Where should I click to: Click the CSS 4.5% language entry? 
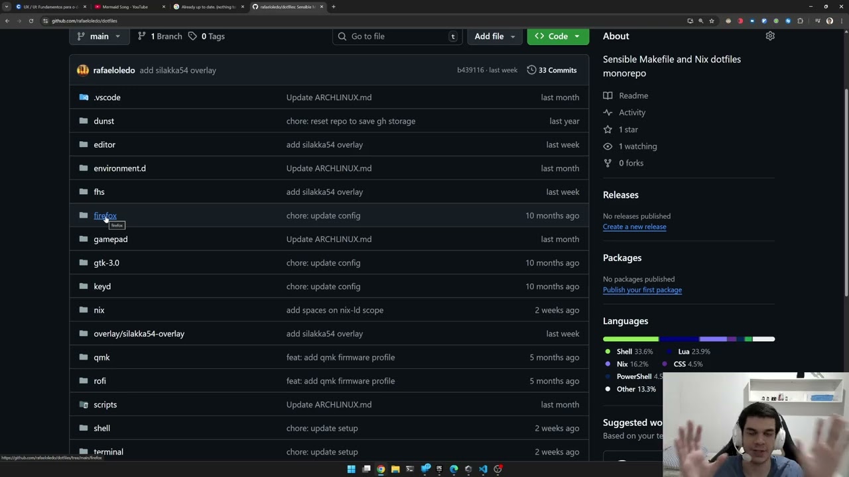(x=683, y=364)
